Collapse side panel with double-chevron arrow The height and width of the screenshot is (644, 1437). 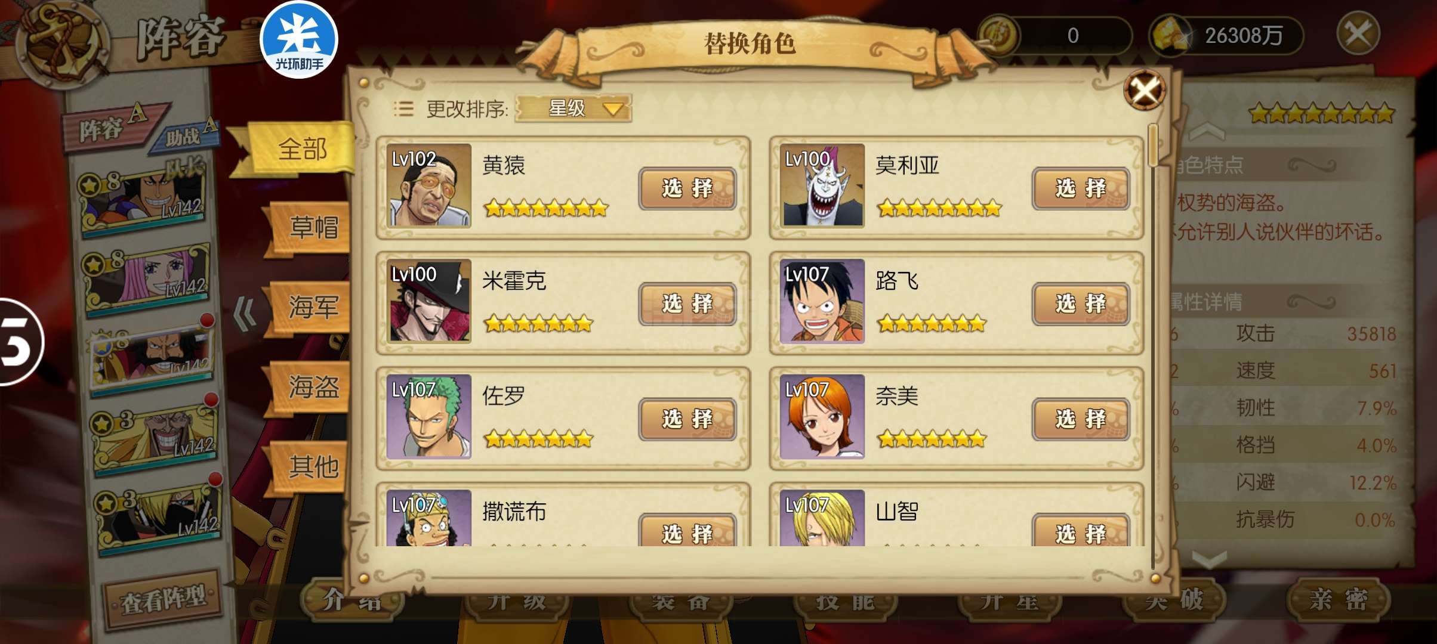[x=245, y=314]
